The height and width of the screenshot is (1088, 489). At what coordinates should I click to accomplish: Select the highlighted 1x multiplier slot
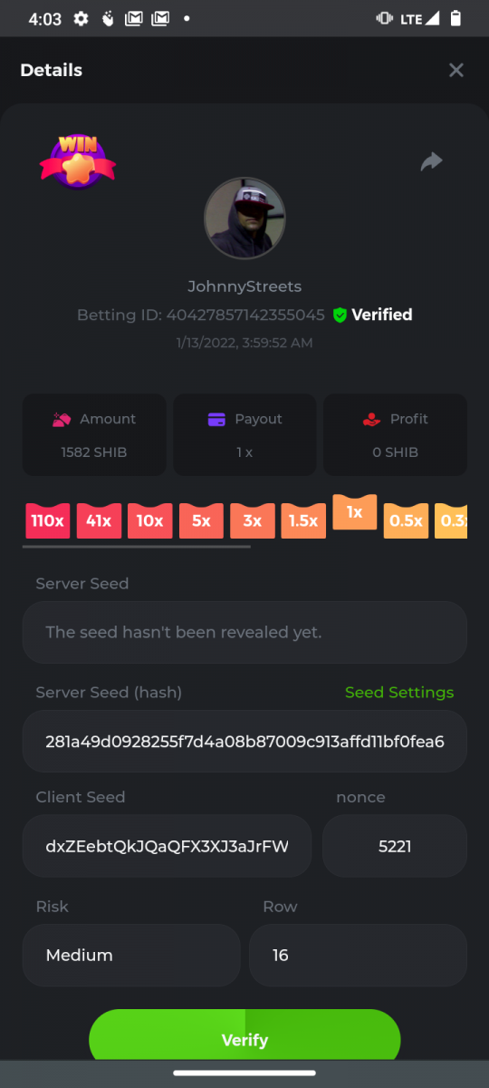tap(355, 512)
